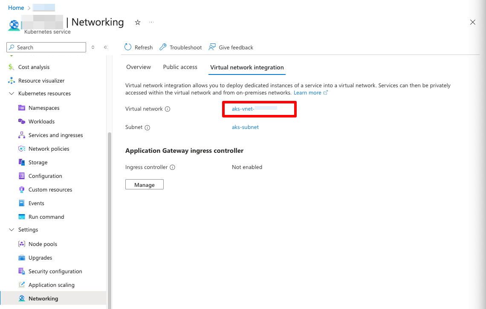The height and width of the screenshot is (309, 486).
Task: Switch to the Overview tab
Action: 139,67
